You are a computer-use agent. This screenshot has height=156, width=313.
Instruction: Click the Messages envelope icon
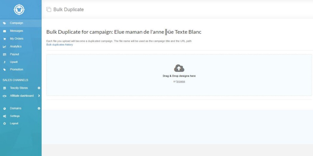coord(4,31)
